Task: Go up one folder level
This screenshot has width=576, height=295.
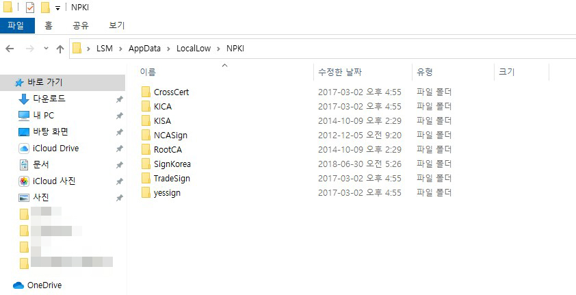Action: (60, 49)
